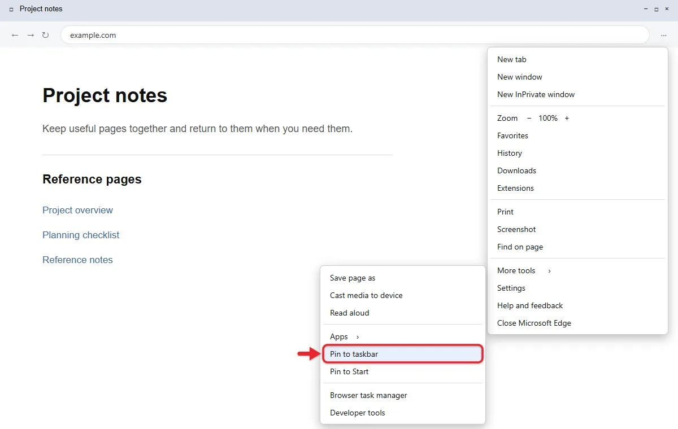This screenshot has width=678, height=429.
Task: Click the Reference pages subheading
Action: click(92, 180)
